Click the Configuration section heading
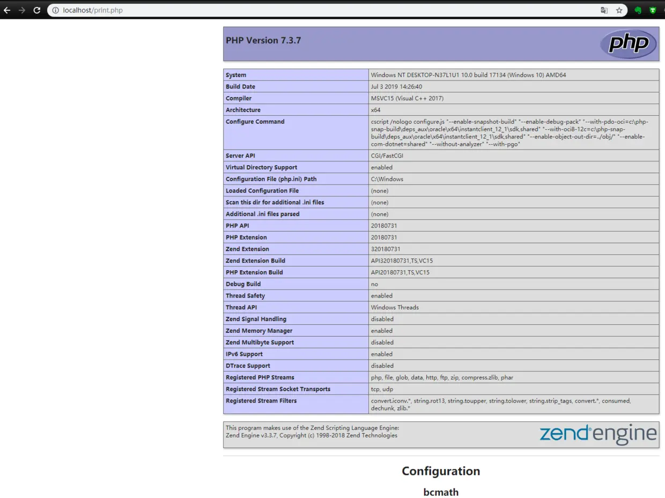This screenshot has height=498, width=665. coord(441,471)
